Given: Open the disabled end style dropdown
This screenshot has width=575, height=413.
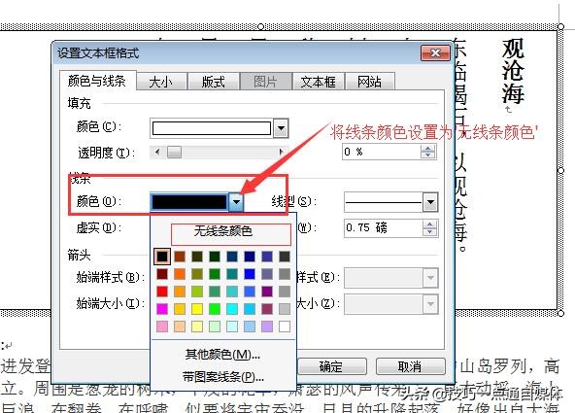Looking at the screenshot, I should (430, 278).
